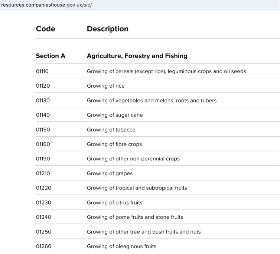Click Agriculture, Forestry and Fishing heading
Screen dimensions: 280x254
[137, 56]
